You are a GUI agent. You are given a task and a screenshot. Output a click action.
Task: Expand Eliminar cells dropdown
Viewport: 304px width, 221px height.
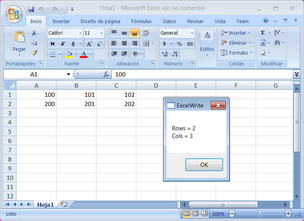250,43
